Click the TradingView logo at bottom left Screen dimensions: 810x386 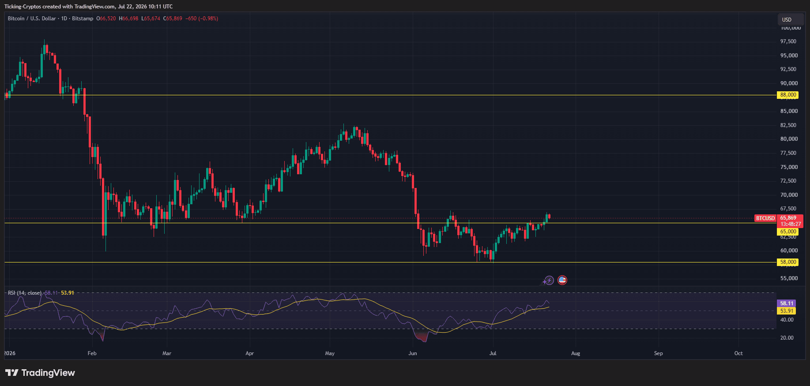click(x=40, y=373)
